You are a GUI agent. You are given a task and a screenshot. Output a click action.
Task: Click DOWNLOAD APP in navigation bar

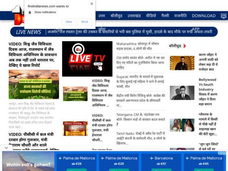pos(204,16)
